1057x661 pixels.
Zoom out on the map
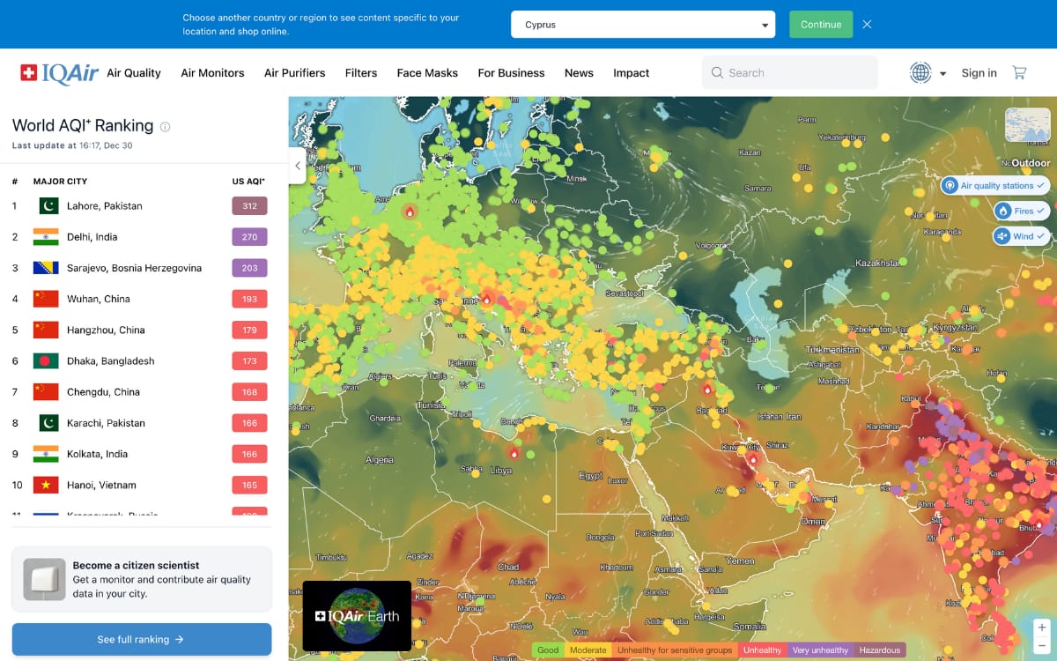(x=1042, y=646)
